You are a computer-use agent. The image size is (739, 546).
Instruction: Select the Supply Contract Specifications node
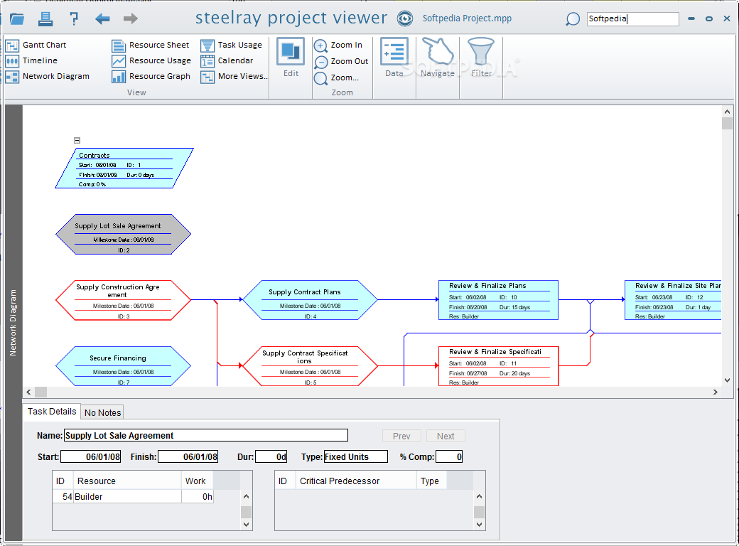click(310, 366)
